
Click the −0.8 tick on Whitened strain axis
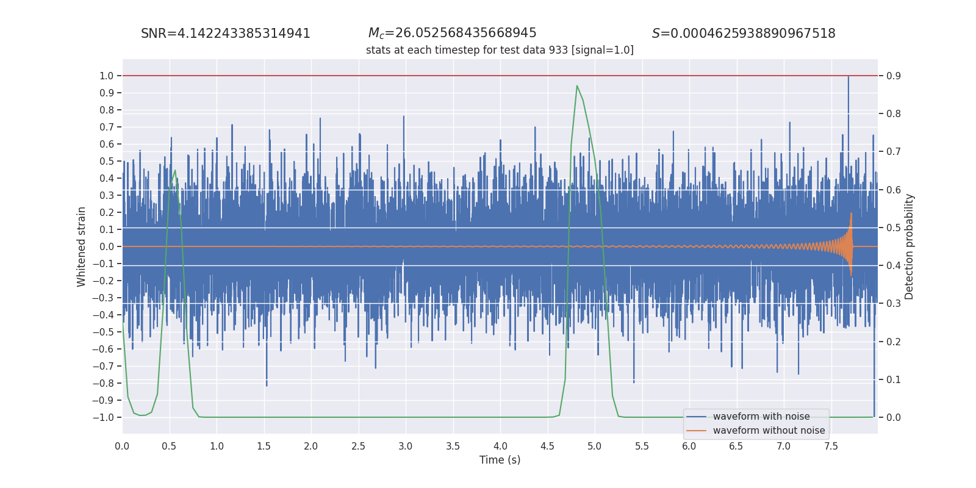pos(103,383)
